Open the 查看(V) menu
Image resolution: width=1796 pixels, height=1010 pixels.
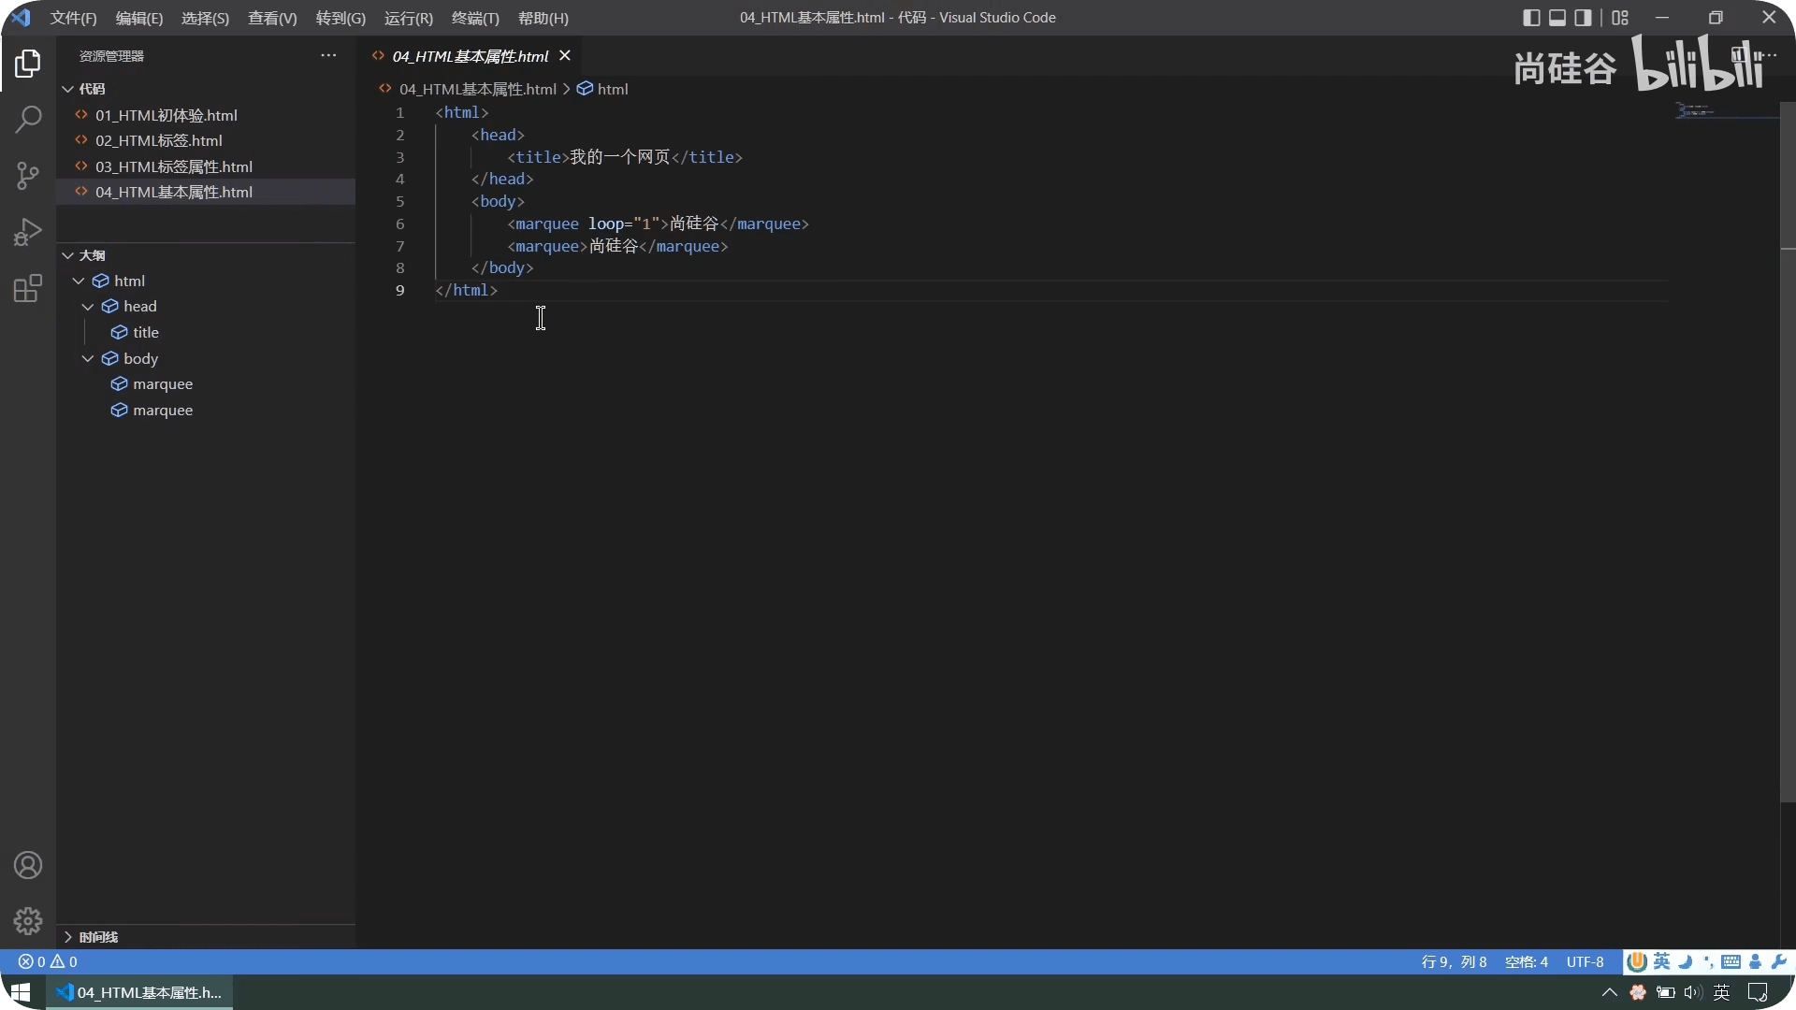click(x=271, y=18)
